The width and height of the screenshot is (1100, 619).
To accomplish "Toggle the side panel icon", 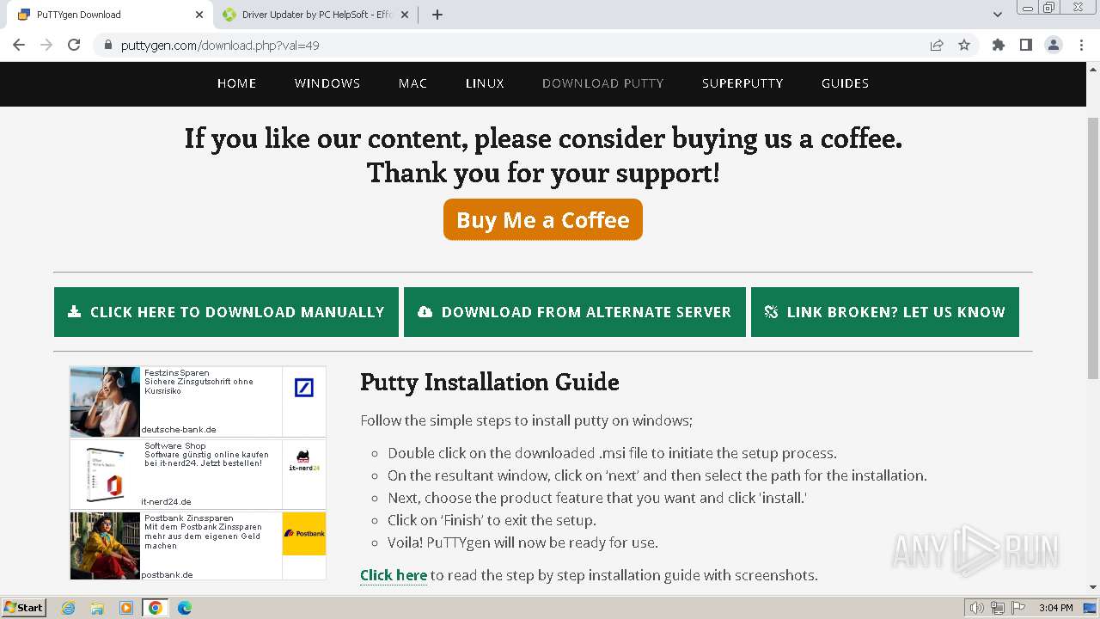I will click(1026, 45).
